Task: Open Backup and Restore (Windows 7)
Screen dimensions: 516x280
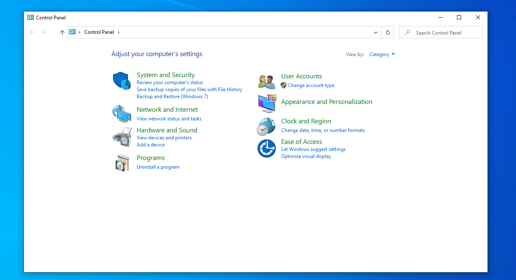Action: (x=172, y=96)
